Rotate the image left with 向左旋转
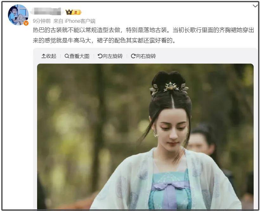 point(110,56)
